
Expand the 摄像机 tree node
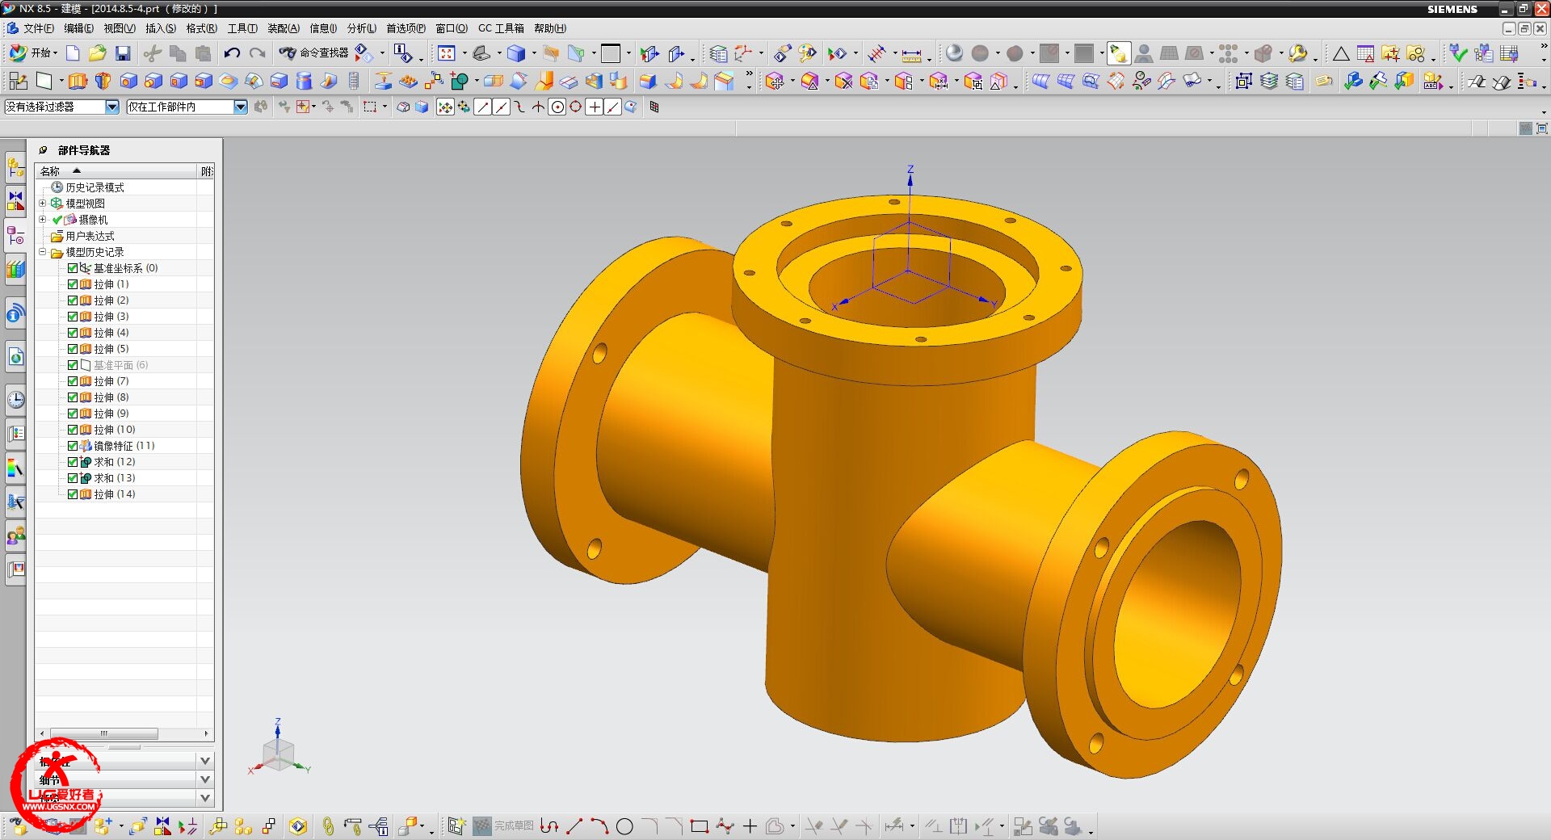(x=43, y=219)
